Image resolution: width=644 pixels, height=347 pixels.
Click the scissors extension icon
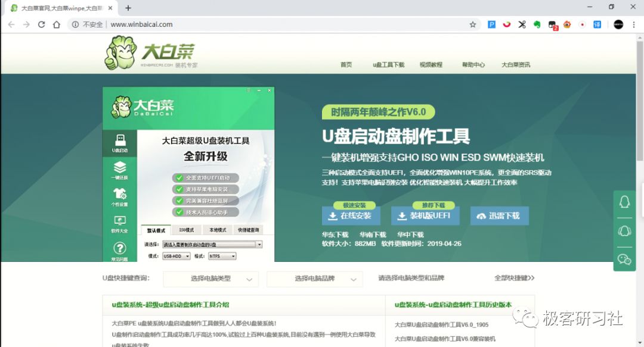[x=522, y=24]
